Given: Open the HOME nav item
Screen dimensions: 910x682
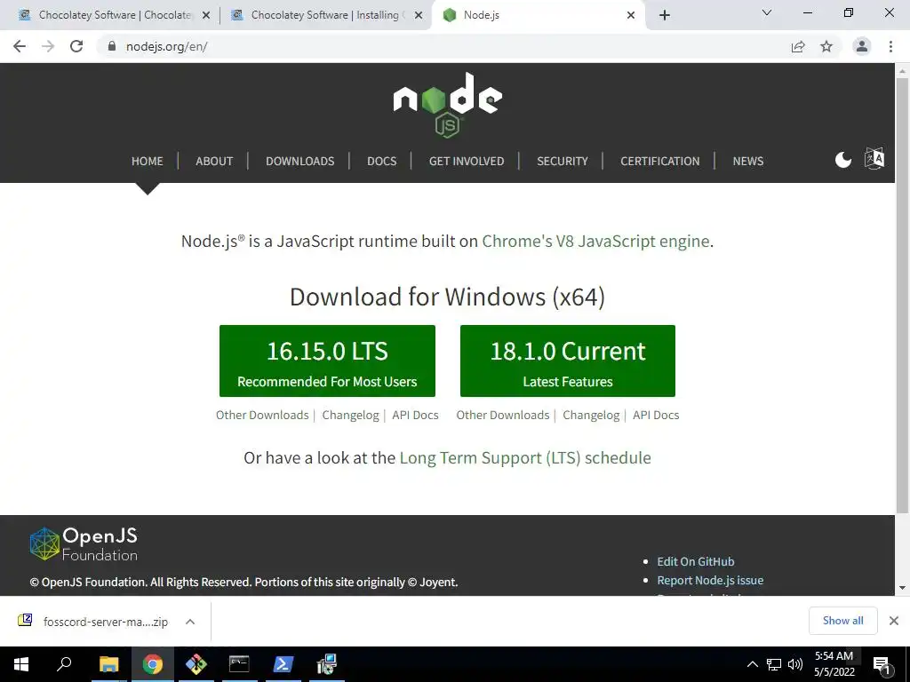Looking at the screenshot, I should point(147,162).
